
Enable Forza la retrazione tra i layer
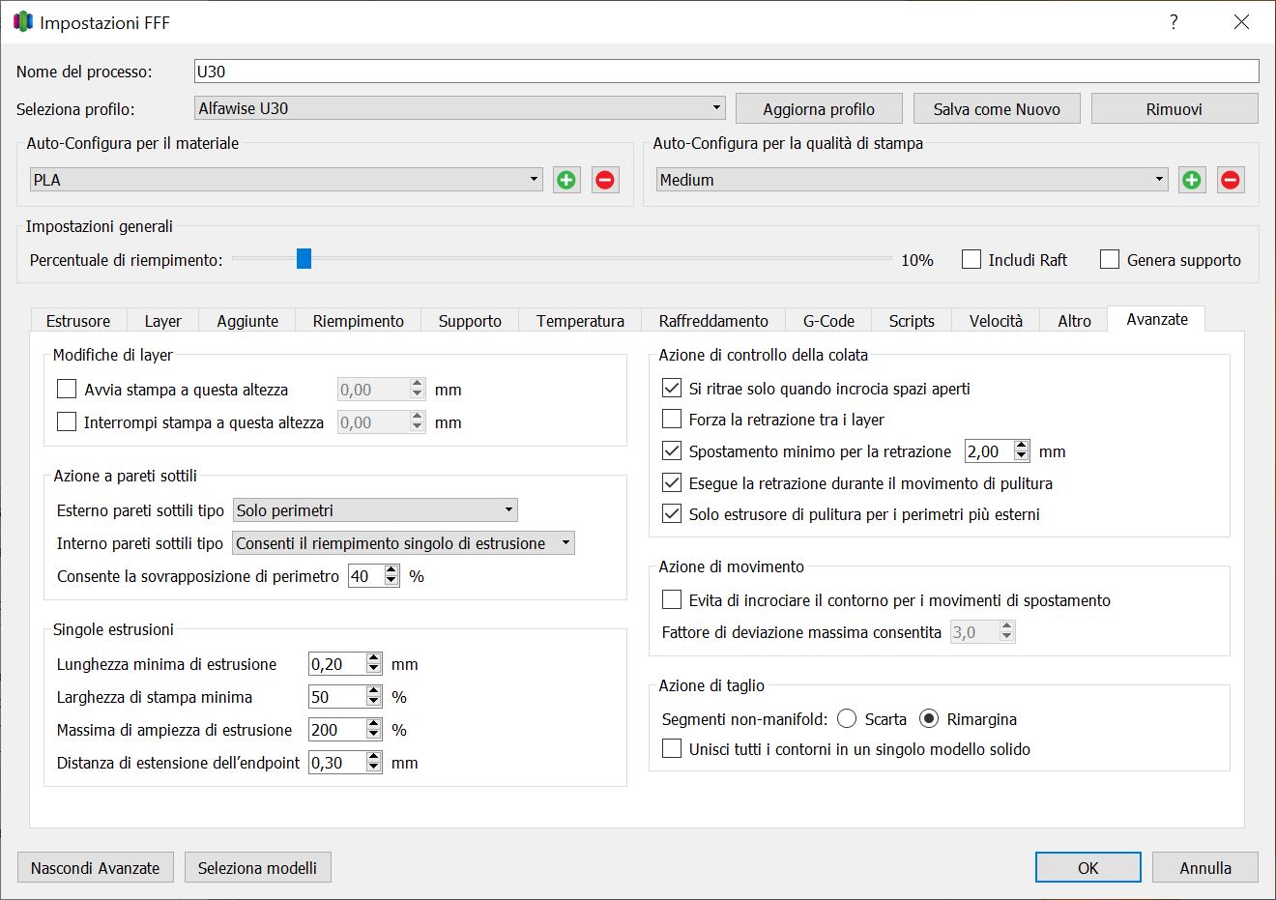pos(672,419)
